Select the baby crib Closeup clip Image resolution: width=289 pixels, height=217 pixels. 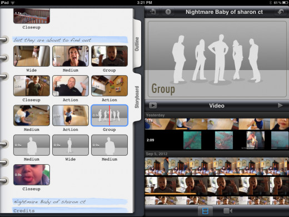click(x=32, y=16)
